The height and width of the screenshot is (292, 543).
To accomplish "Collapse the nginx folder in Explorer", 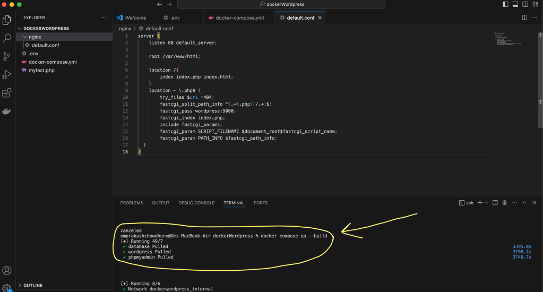I will 35,37.
